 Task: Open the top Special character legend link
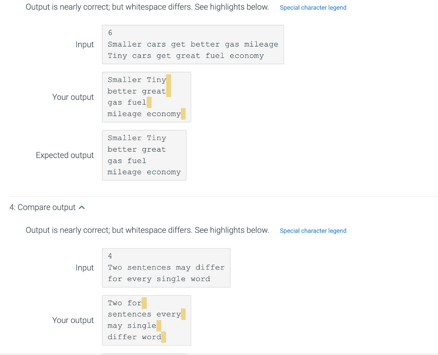313,8
